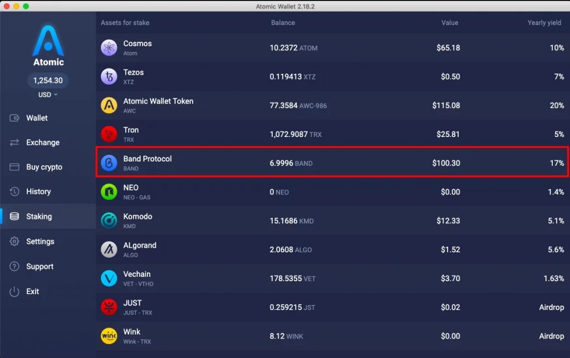
Task: Open the NEO staking row
Action: [333, 192]
